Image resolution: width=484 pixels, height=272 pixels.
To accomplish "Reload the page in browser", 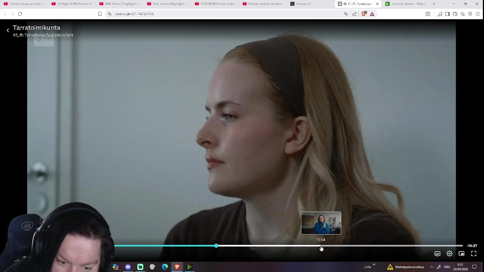I will pos(20,14).
